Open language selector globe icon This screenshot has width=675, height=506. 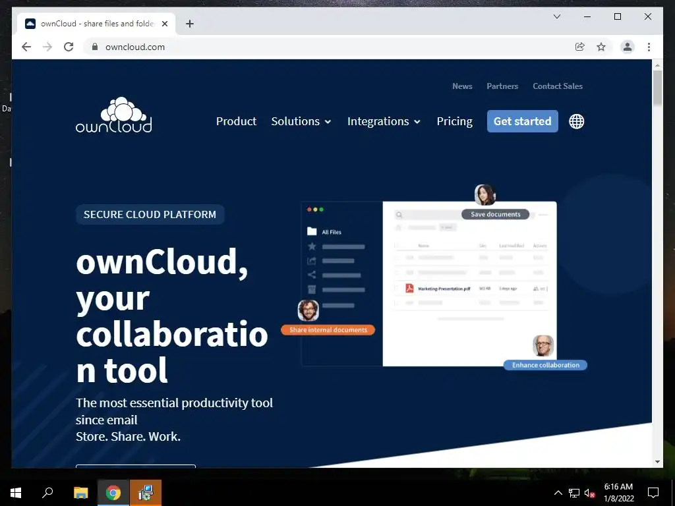(x=576, y=121)
